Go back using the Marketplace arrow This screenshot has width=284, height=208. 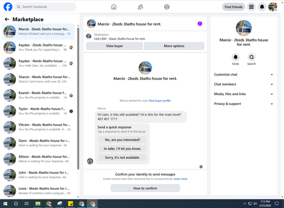[x=7, y=19]
